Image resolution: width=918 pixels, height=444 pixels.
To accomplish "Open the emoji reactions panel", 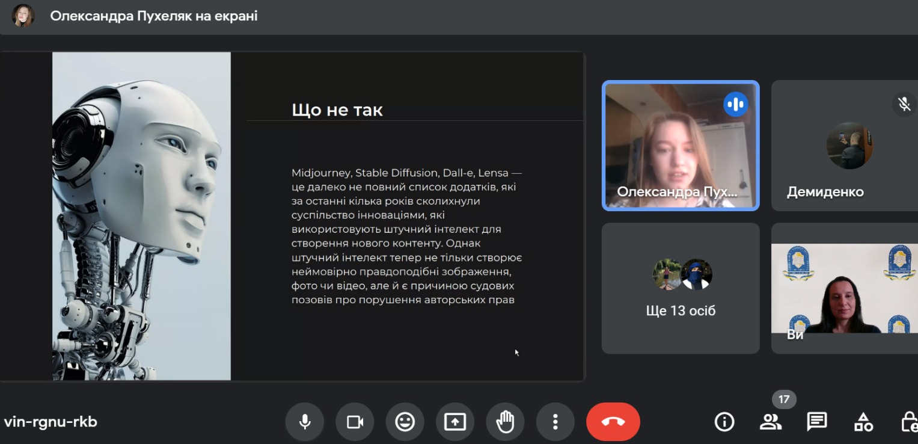I will [405, 422].
